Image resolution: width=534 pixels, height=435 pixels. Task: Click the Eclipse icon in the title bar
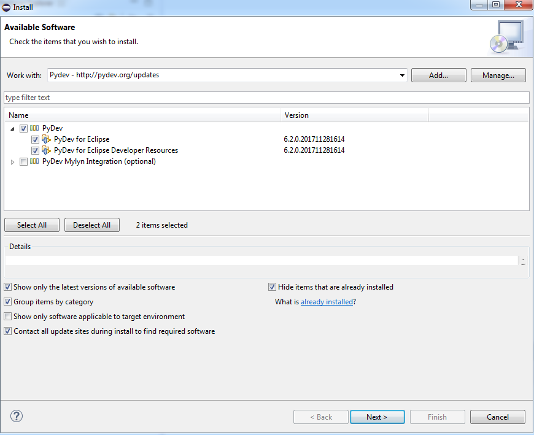[7, 7]
